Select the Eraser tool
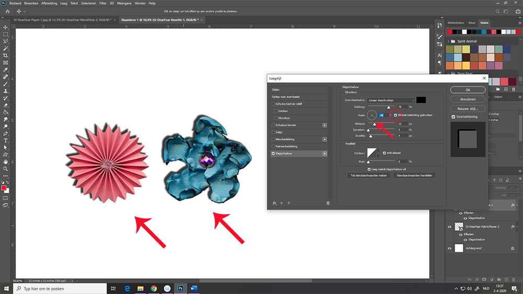 pyautogui.click(x=5, y=105)
